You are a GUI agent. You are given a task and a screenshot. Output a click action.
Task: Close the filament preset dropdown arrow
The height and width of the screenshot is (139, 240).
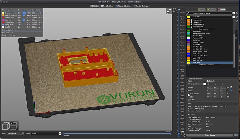click(x=234, y=17)
